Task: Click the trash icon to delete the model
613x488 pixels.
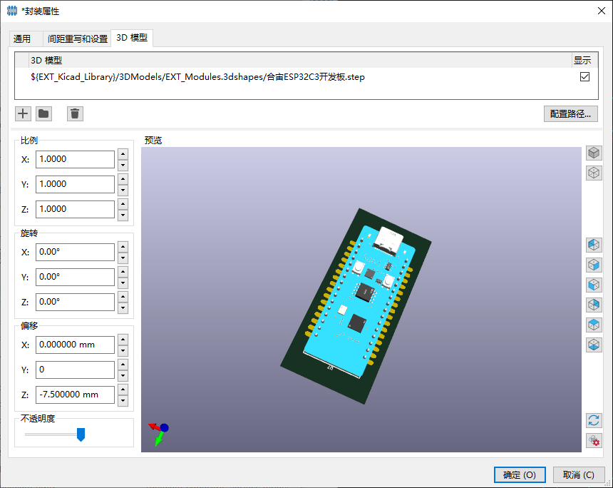Action: 75,113
